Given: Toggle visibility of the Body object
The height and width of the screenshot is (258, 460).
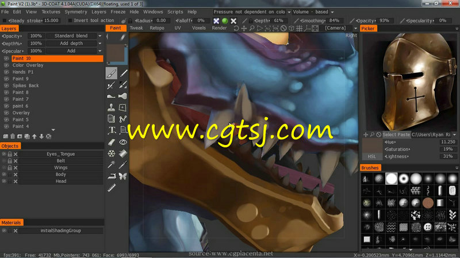Looking at the screenshot, I should pyautogui.click(x=4, y=174).
